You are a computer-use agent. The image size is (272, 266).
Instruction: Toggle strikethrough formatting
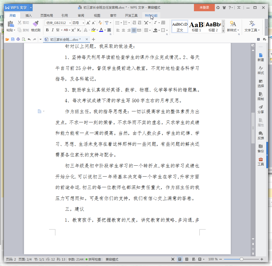tap(66, 30)
